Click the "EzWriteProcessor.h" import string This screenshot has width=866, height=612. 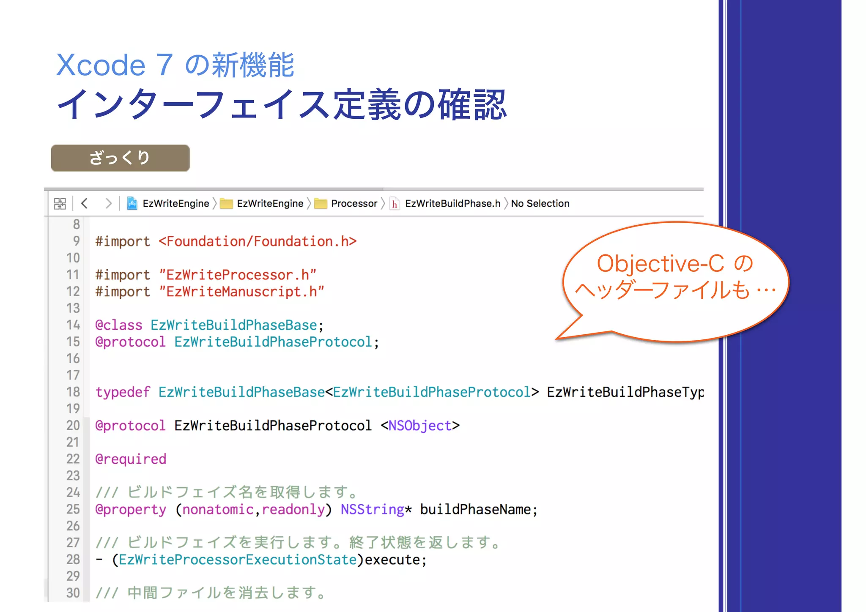click(237, 275)
